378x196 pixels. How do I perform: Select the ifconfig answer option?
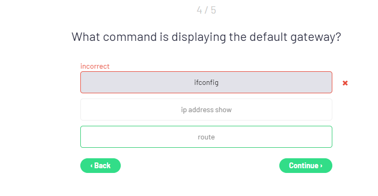pos(206,82)
